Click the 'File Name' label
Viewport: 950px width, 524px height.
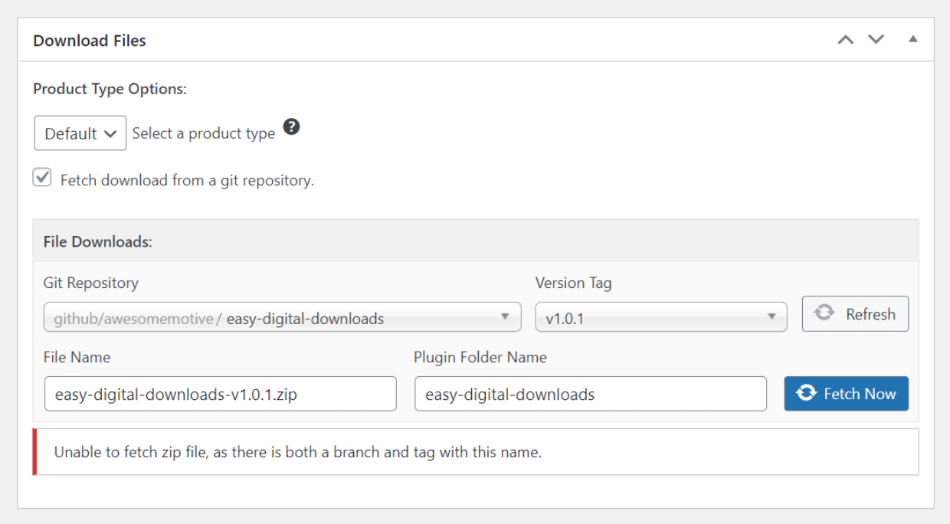(x=77, y=358)
